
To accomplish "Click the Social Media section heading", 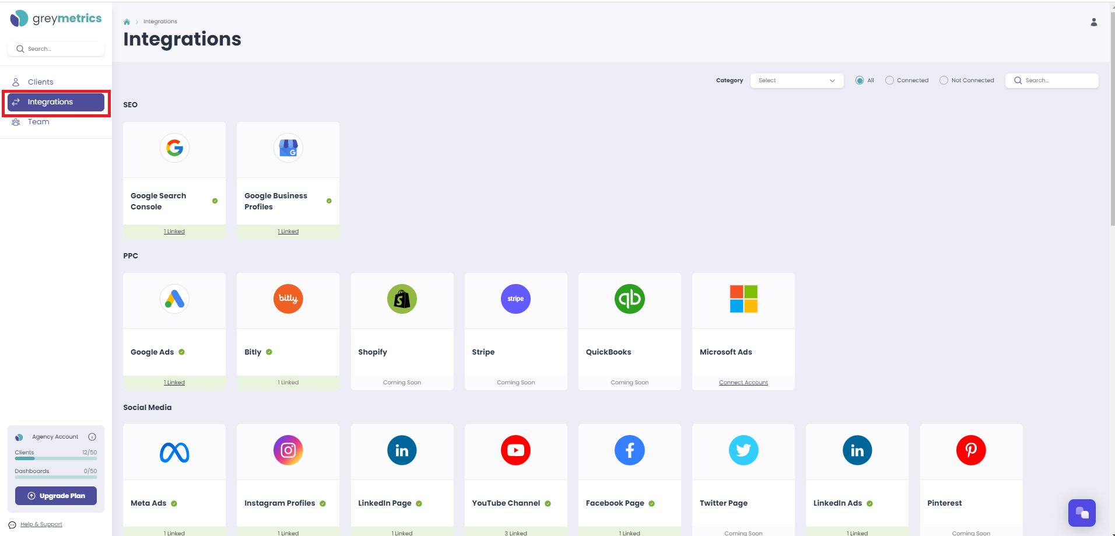I will click(148, 408).
